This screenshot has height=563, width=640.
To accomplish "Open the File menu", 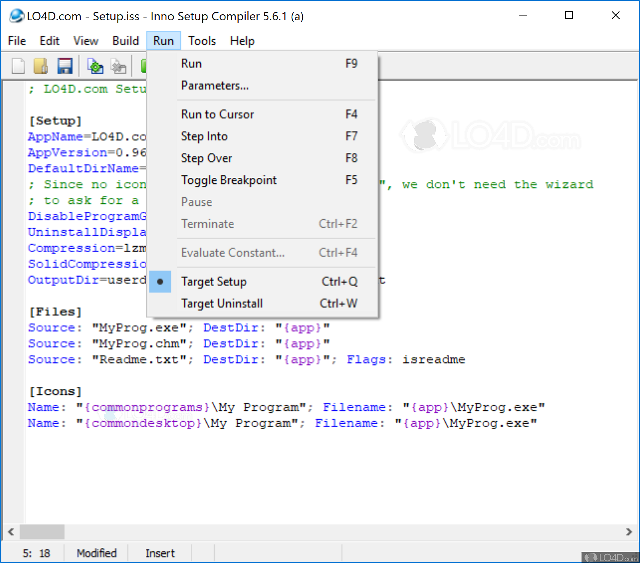I will pyautogui.click(x=16, y=41).
